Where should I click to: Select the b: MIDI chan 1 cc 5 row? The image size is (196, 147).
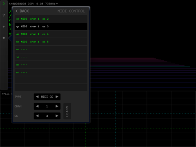[x=51, y=42]
